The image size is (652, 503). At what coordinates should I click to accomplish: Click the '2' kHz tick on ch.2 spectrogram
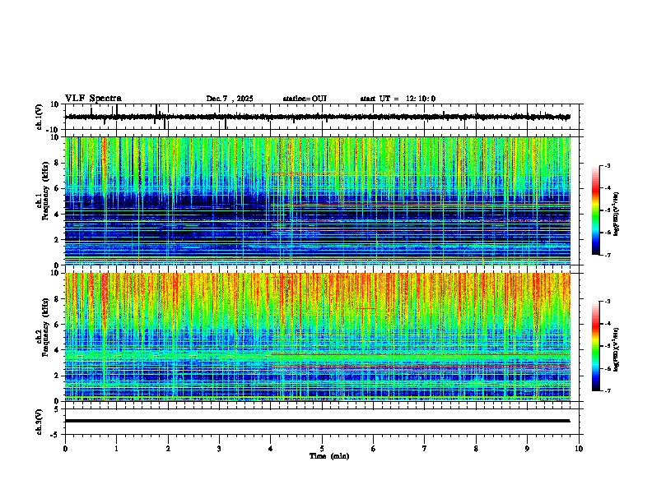click(57, 376)
